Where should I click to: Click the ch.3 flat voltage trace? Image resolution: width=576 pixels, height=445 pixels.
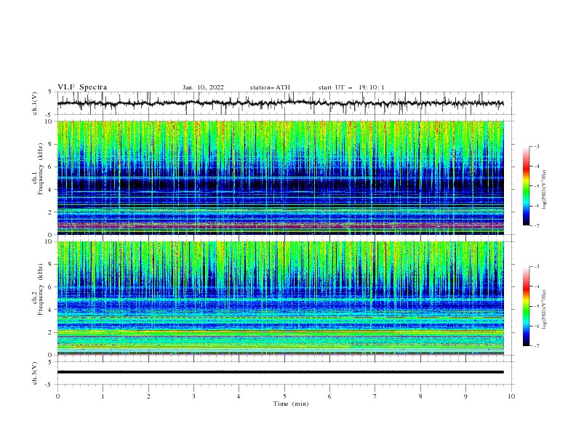point(280,372)
